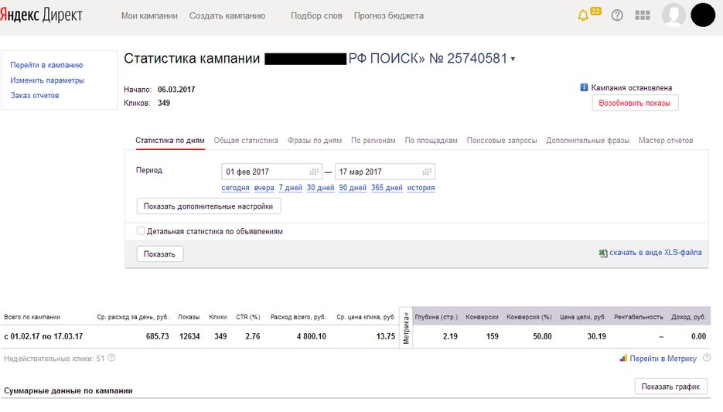This screenshot has width=723, height=412.
Task: Set period to сегодня
Action: pyautogui.click(x=235, y=188)
